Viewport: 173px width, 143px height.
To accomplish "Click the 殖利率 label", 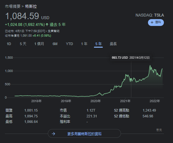I will click(x=65, y=122).
